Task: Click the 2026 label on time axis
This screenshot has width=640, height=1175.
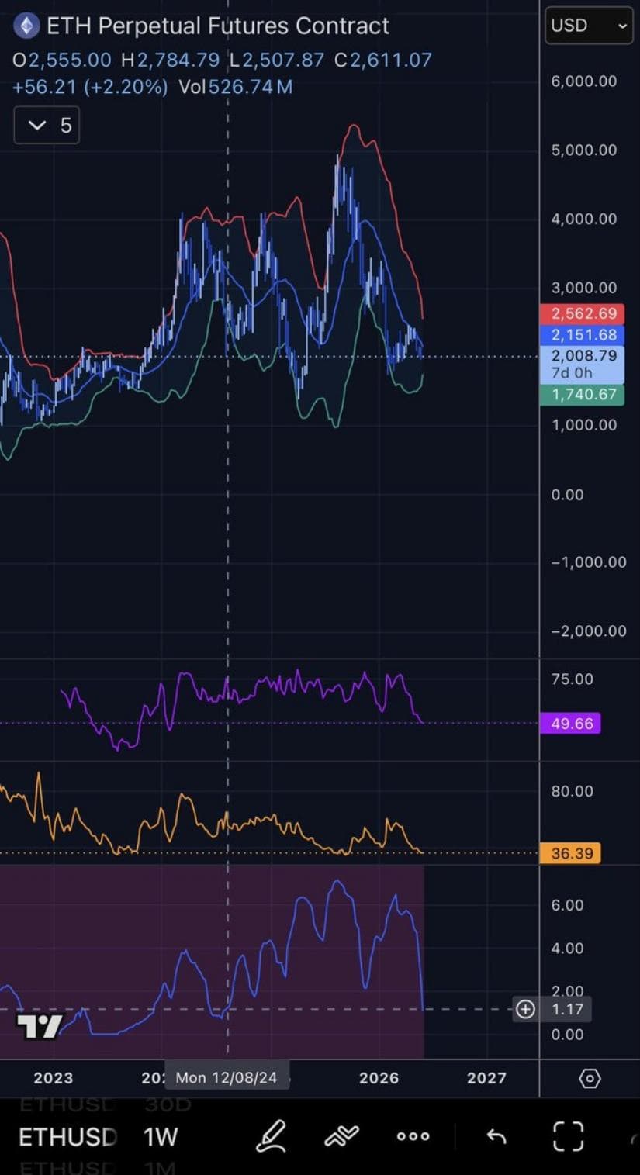Action: click(379, 1078)
